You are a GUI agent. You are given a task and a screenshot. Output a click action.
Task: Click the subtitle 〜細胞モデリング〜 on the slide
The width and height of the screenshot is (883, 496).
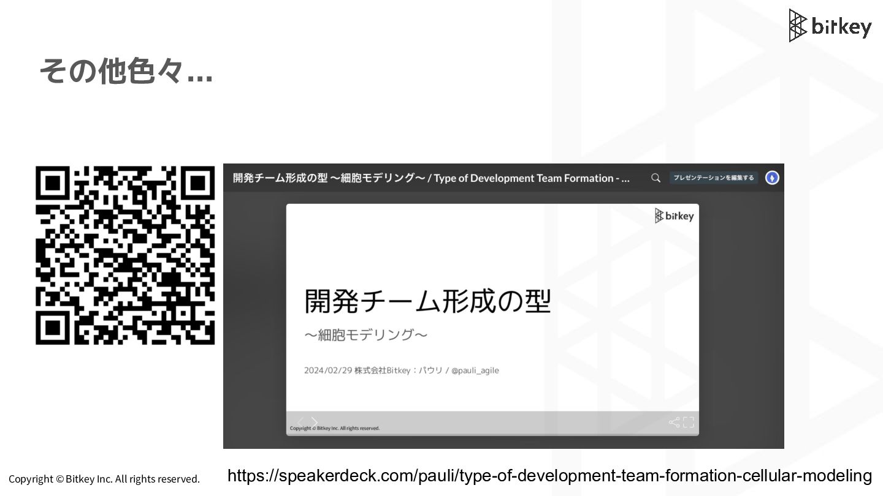coord(365,335)
